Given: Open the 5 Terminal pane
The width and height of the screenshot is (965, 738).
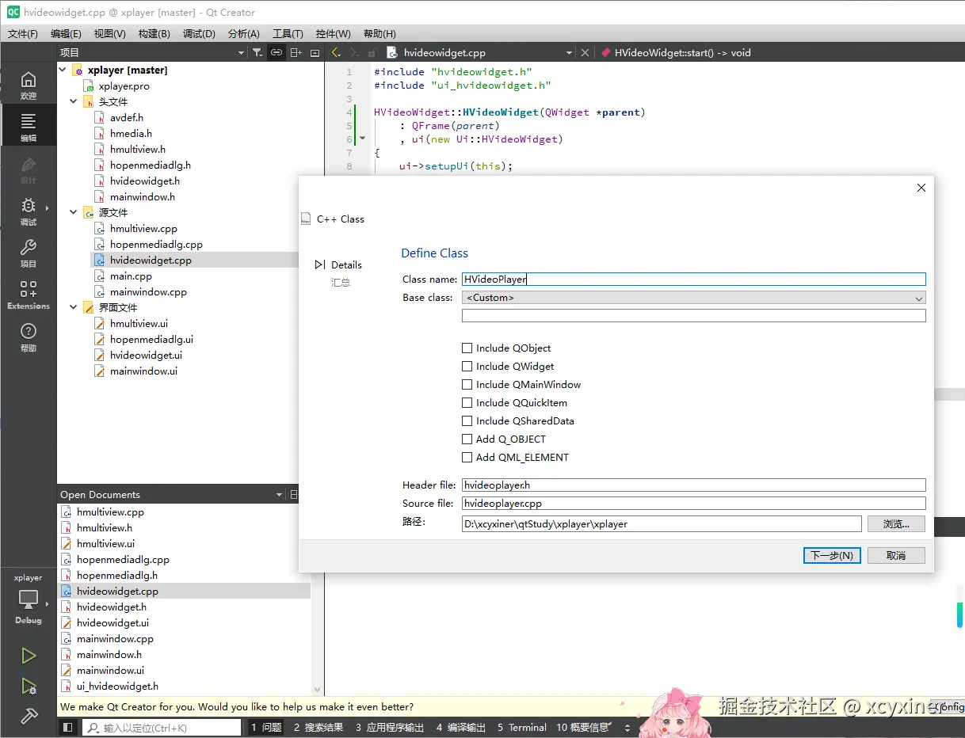Looking at the screenshot, I should 522,727.
